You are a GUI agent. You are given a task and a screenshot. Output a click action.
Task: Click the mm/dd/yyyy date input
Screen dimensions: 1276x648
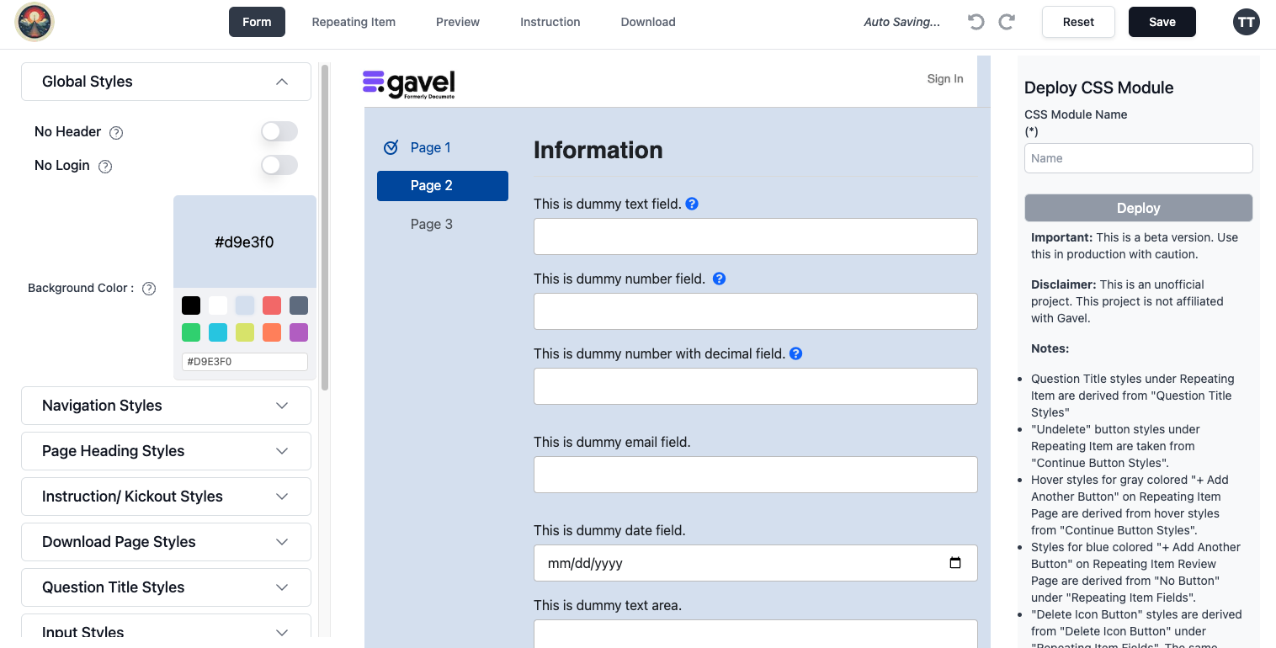click(x=756, y=563)
